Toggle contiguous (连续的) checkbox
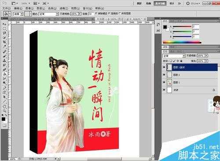 109,14
